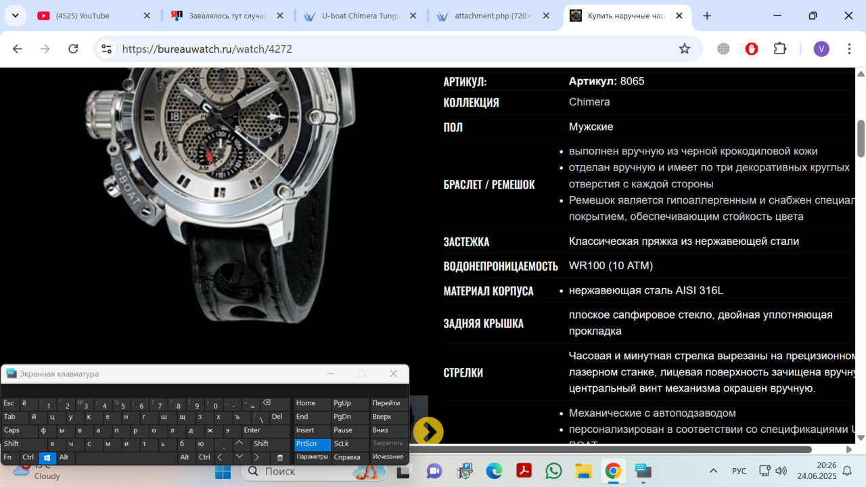Click the horizontal scrollbar right arrow
Viewport: 866px width, 487px height.
pyautogui.click(x=849, y=449)
